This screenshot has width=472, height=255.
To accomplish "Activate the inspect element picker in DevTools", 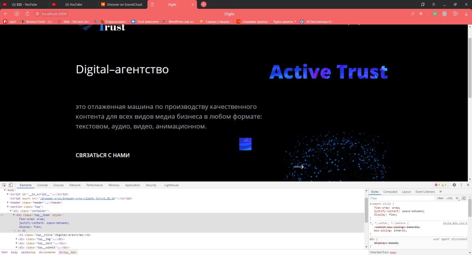I will (x=4, y=185).
